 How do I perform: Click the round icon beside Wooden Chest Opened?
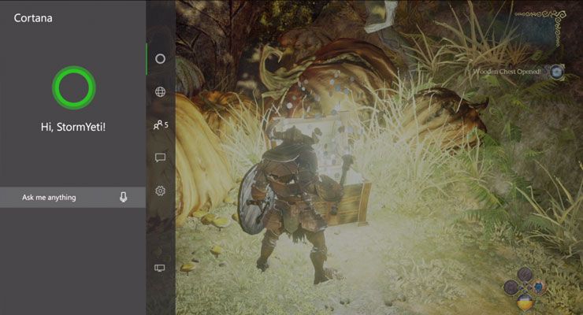pyautogui.click(x=558, y=72)
